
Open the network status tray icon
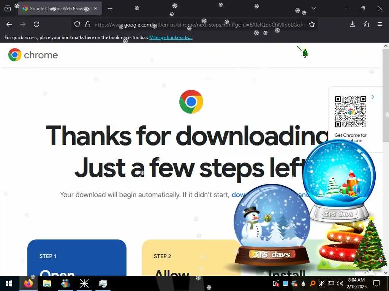coord(331,283)
